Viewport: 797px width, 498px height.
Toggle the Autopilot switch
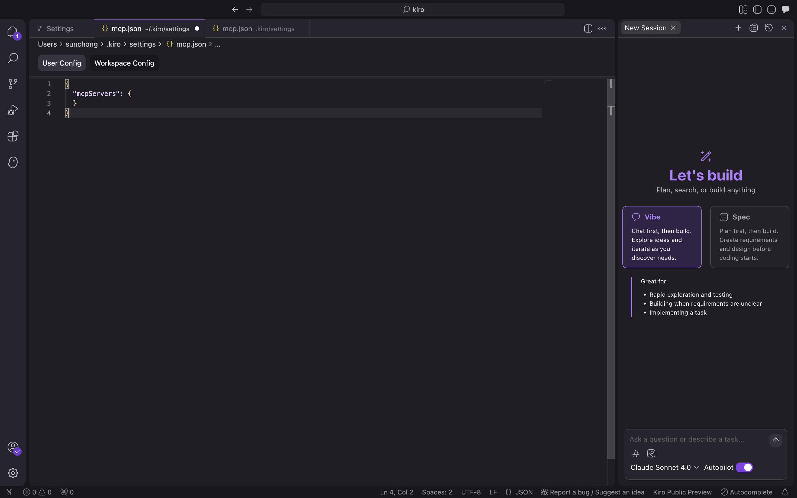pos(744,467)
